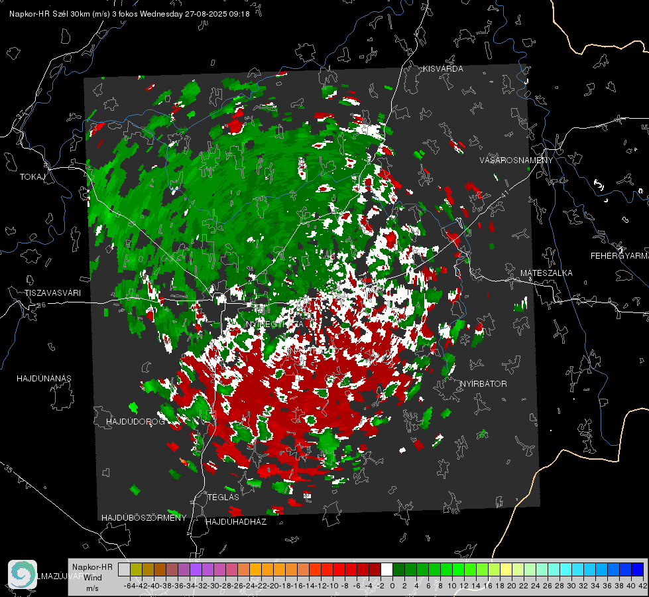Click the 42 value ending the legend scale
Image resolution: width=649 pixels, height=597 pixels.
pos(642,586)
